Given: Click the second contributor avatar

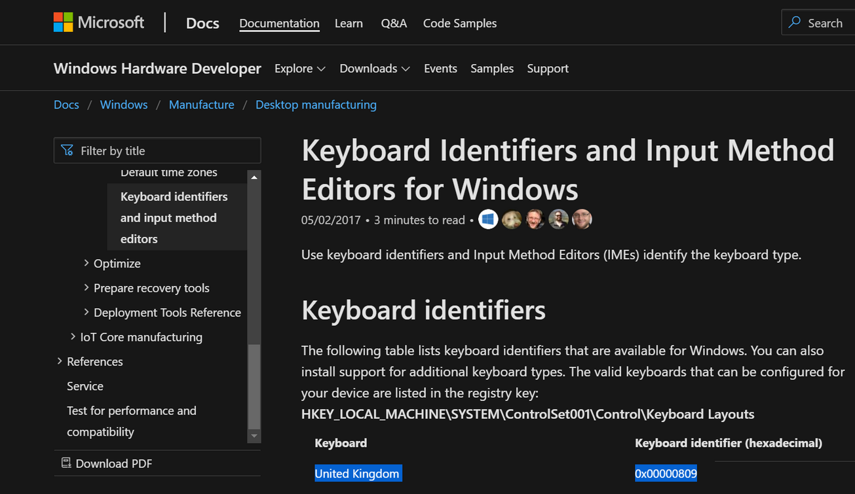Looking at the screenshot, I should click(512, 220).
